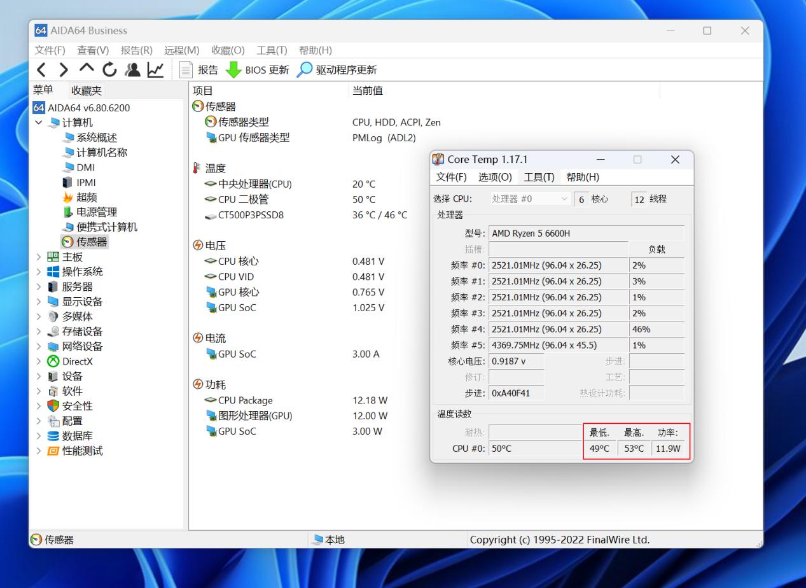The height and width of the screenshot is (588, 806).
Task: Click the remote users icon in the toolbar
Action: [x=132, y=69]
